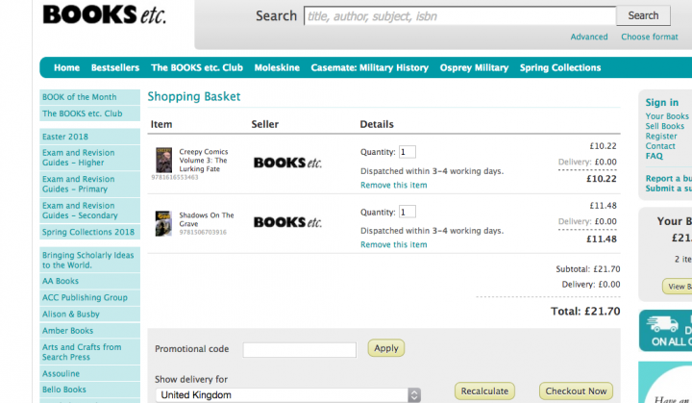Open Creepy Comics Volume 3 cover thumbnail
The width and height of the screenshot is (692, 403).
pos(163,160)
